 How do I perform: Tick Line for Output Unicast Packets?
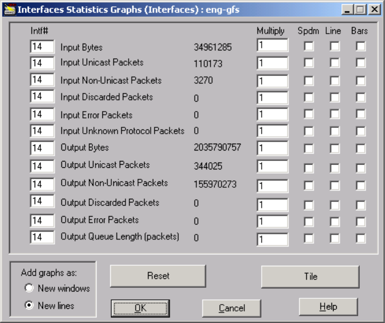pyautogui.click(x=335, y=168)
